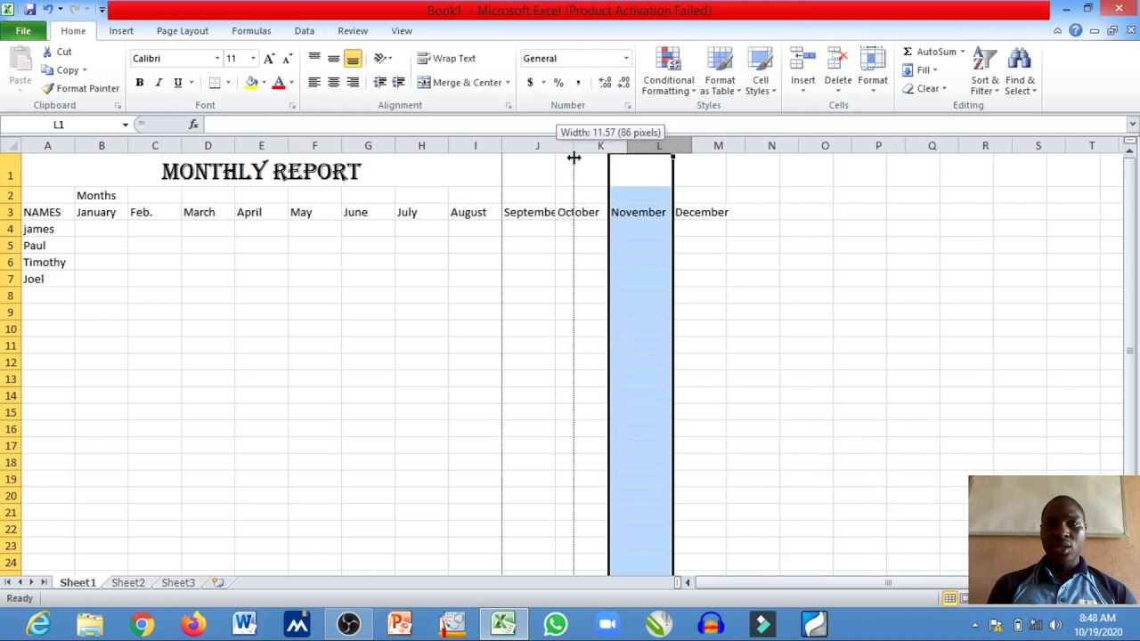Click inside the Name Box field

(x=59, y=125)
